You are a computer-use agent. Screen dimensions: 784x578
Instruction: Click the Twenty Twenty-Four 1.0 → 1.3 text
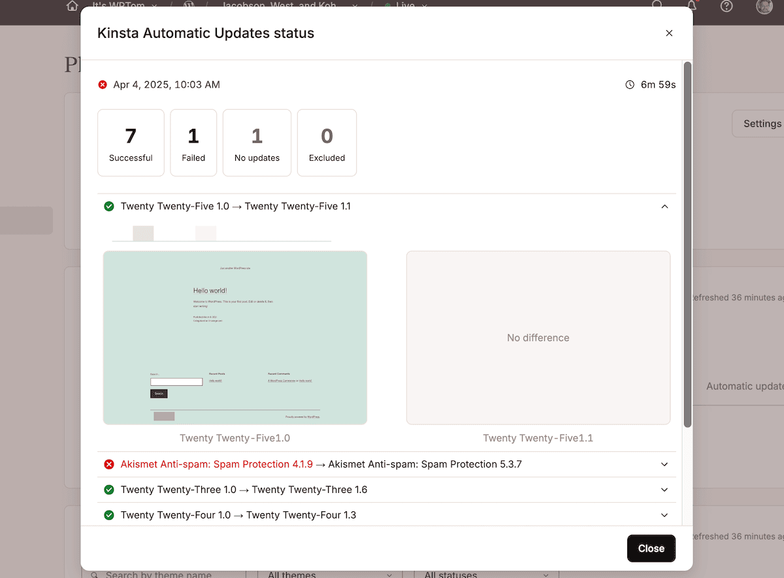[x=238, y=515]
